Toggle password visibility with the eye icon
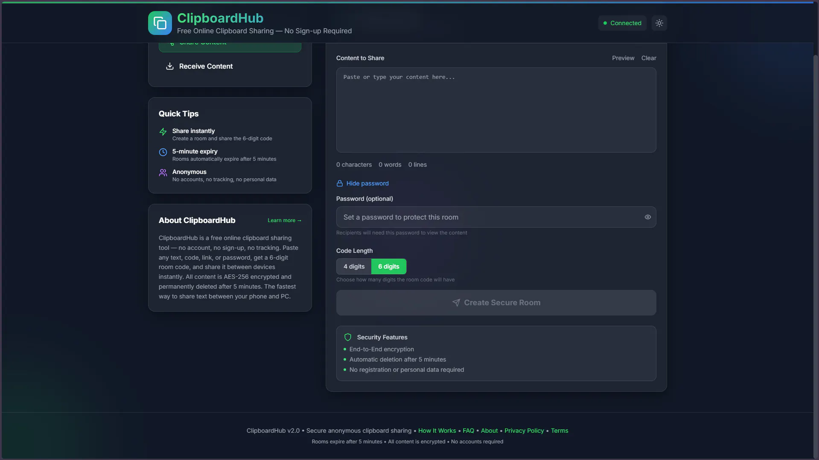Image resolution: width=819 pixels, height=460 pixels. [647, 217]
